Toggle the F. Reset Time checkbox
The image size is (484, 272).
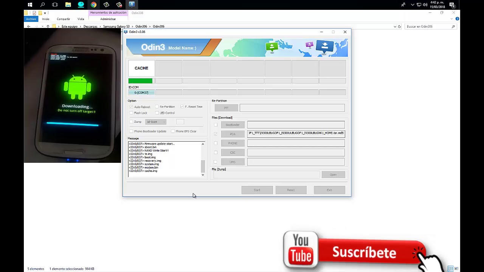182,107
